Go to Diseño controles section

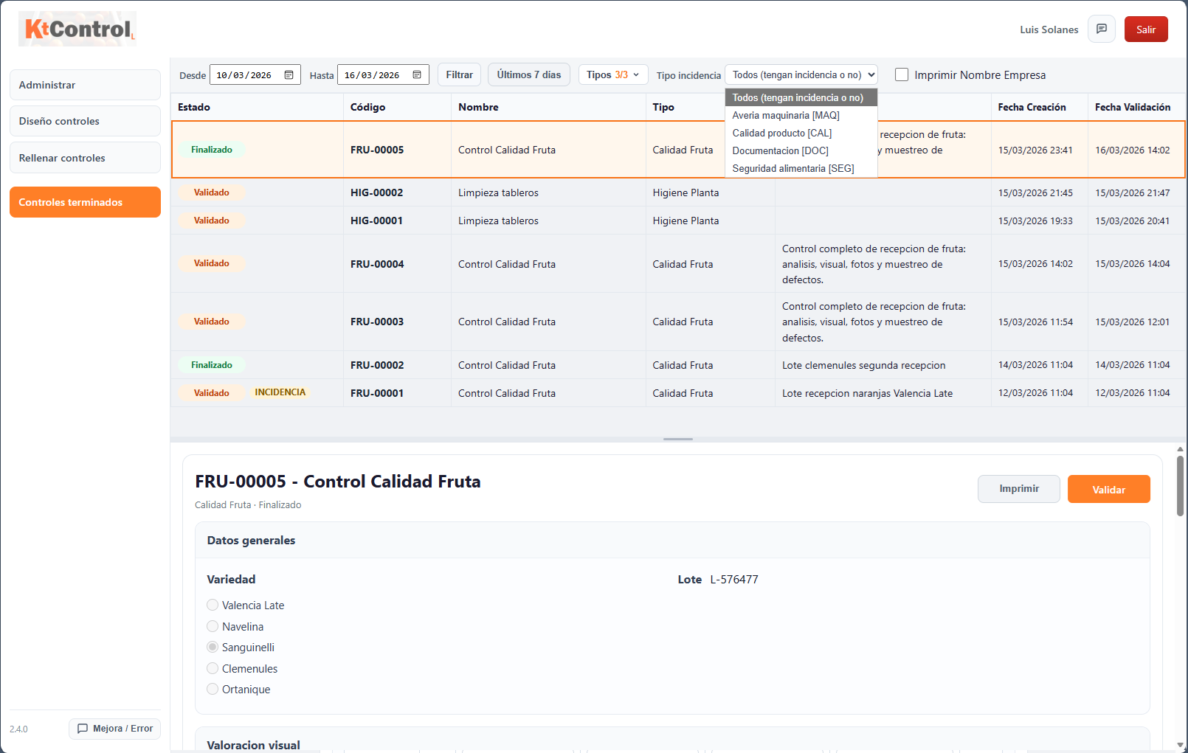[x=85, y=121]
